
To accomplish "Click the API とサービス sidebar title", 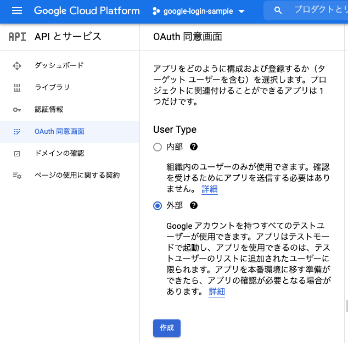I will coord(68,37).
